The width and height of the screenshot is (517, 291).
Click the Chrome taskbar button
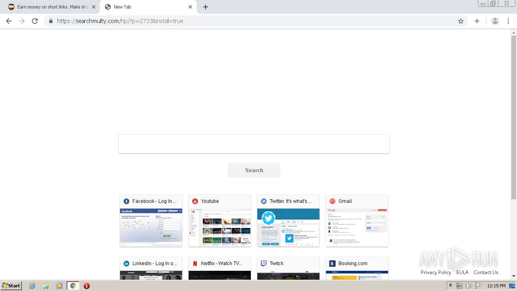tap(73, 286)
